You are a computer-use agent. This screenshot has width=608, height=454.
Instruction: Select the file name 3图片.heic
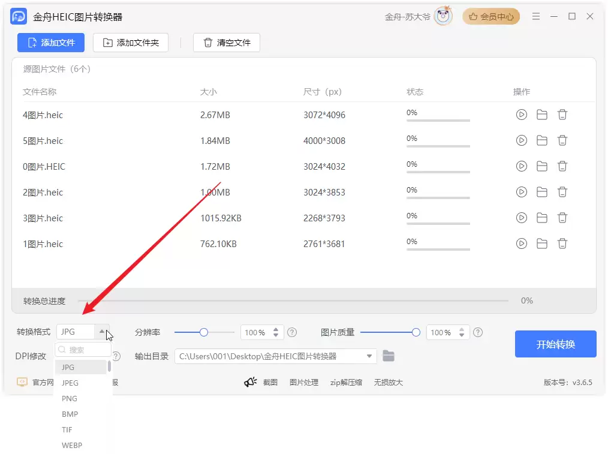pos(43,218)
